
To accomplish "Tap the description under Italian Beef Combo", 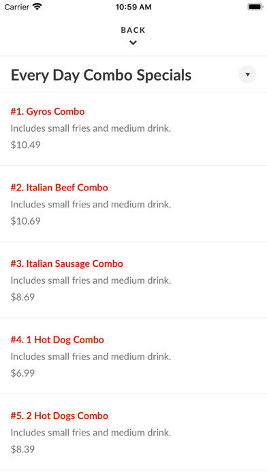I will coord(91,205).
